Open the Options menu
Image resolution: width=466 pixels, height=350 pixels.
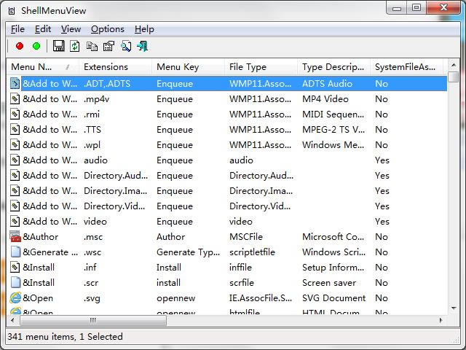pyautogui.click(x=108, y=29)
